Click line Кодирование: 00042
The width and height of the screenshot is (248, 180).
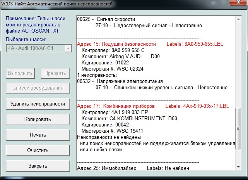[105, 125]
